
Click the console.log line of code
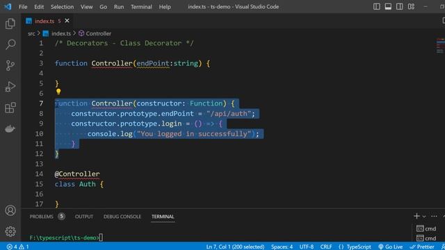pos(173,134)
